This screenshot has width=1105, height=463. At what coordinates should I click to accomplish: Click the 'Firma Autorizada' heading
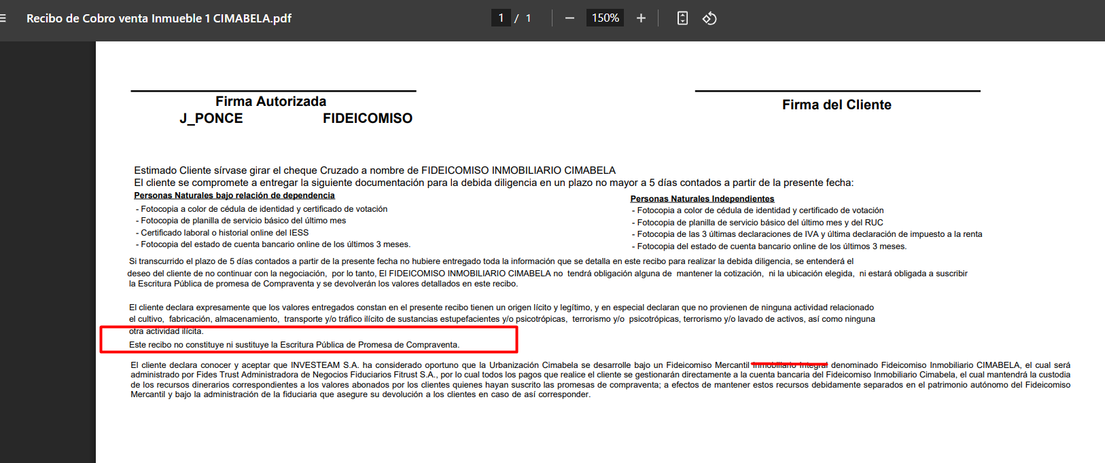(270, 101)
